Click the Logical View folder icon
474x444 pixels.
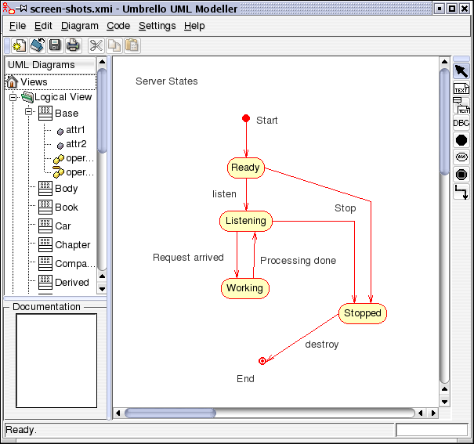click(x=27, y=97)
